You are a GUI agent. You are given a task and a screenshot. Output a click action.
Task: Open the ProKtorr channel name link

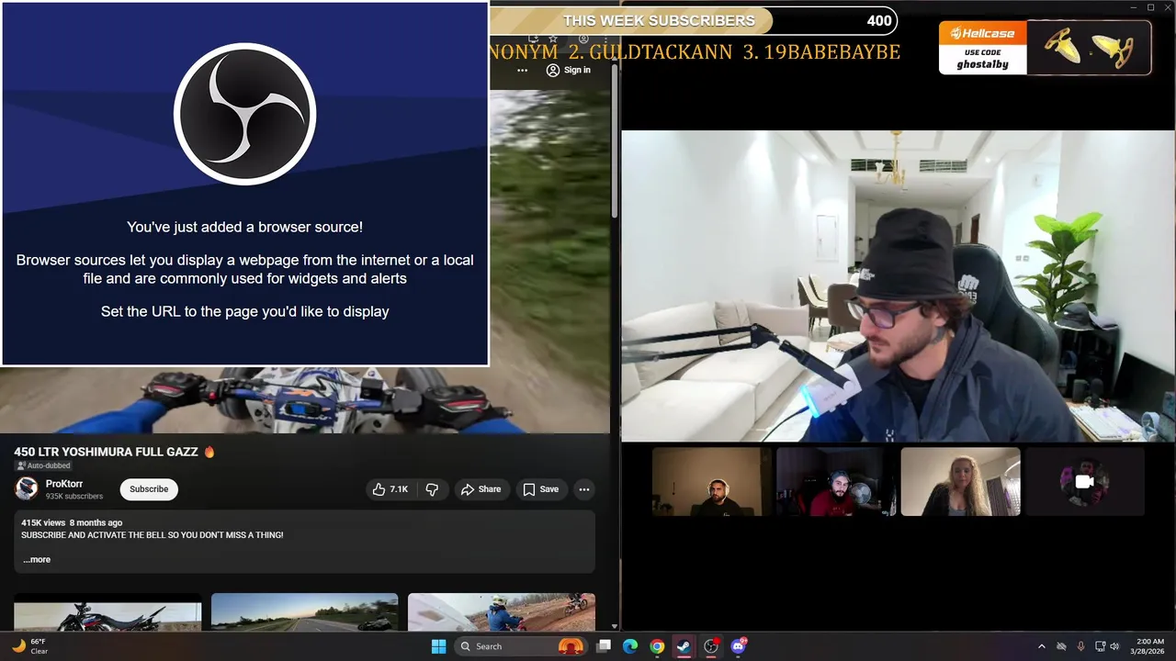coord(64,484)
